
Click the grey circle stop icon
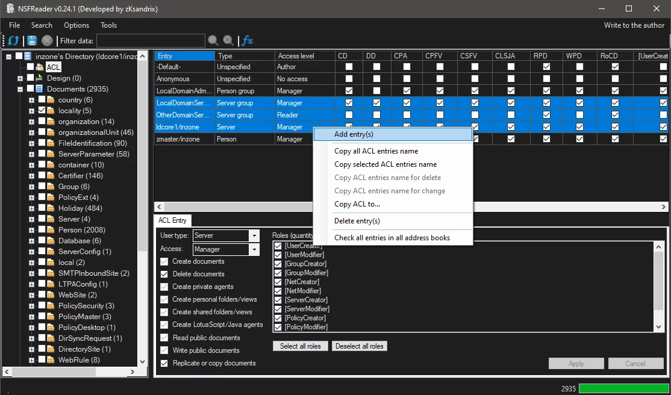pyautogui.click(x=47, y=41)
